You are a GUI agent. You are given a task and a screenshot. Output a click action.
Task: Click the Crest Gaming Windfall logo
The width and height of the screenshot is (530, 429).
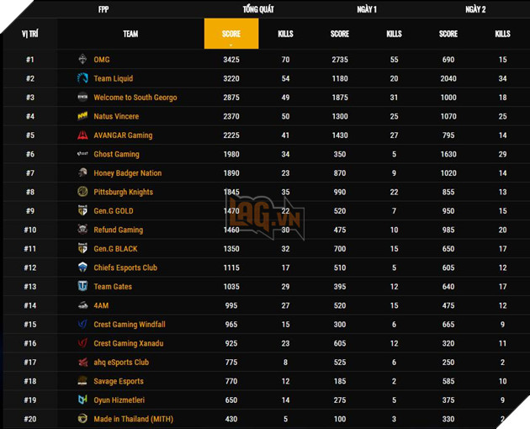pyautogui.click(x=82, y=324)
